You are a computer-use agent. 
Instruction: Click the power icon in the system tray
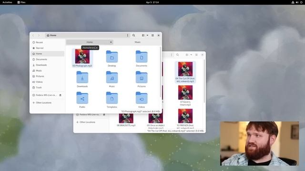click(x=301, y=2)
